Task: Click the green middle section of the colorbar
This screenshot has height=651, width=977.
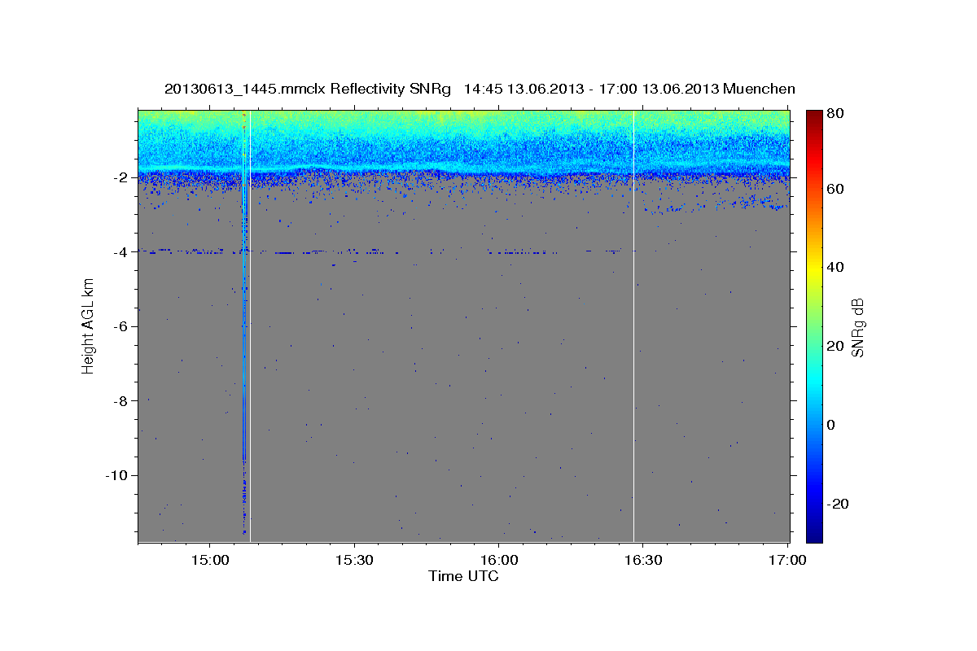Action: pyautogui.click(x=814, y=325)
